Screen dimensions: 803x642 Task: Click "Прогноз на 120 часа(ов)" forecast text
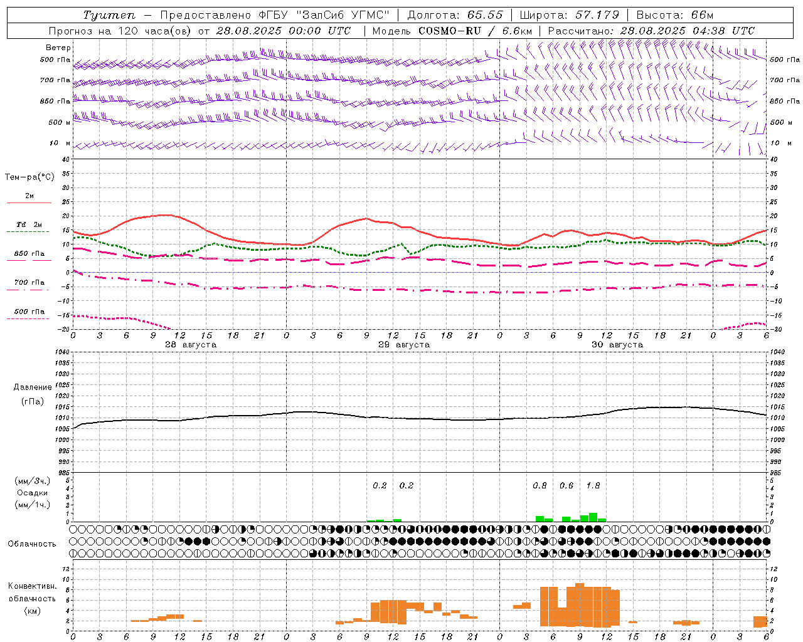(121, 31)
